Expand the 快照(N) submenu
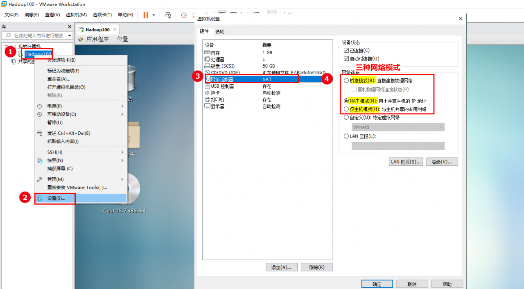The image size is (524, 289). 122,160
